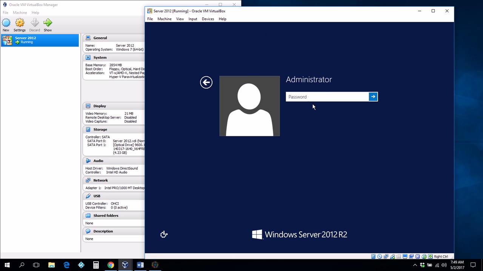Click the CPU features indicator in VM status bar
This screenshot has width=483, height=271.
pos(418,256)
